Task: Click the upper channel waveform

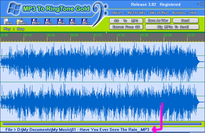Action: click(x=102, y=62)
